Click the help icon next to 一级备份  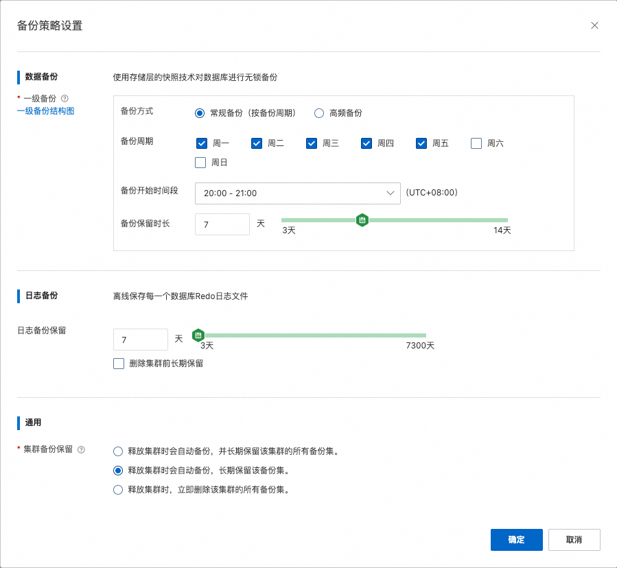click(65, 98)
